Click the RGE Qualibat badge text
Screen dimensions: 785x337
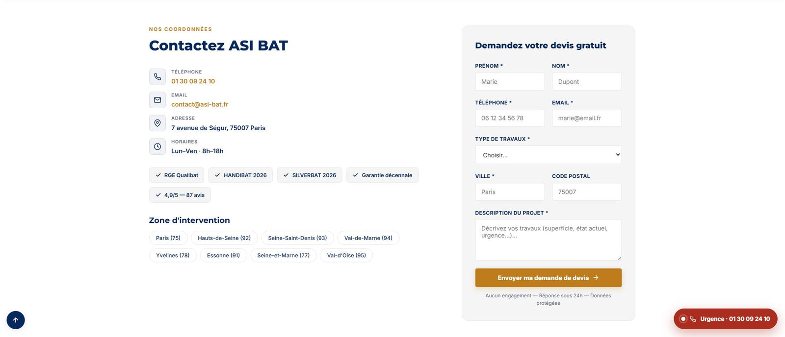coord(181,175)
